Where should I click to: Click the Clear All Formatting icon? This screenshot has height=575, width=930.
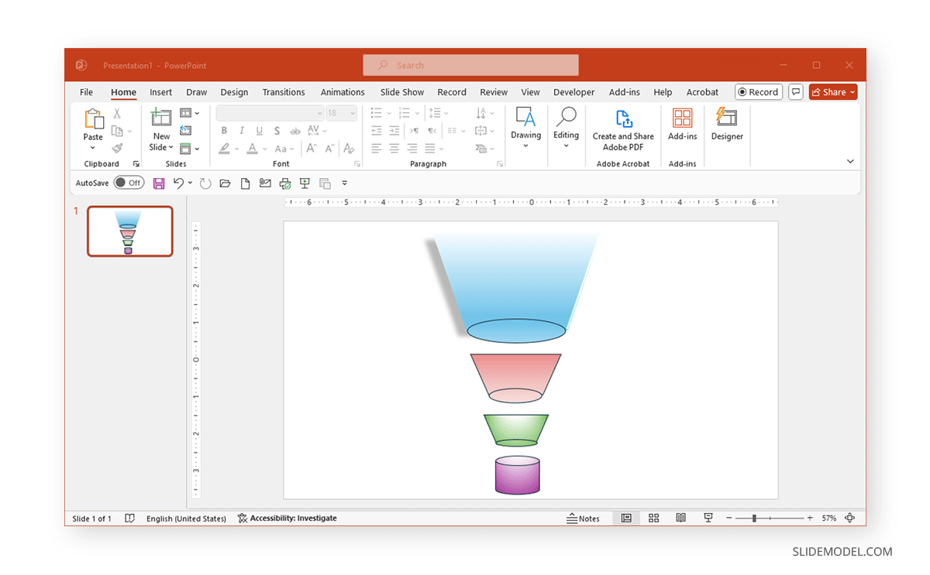click(349, 149)
